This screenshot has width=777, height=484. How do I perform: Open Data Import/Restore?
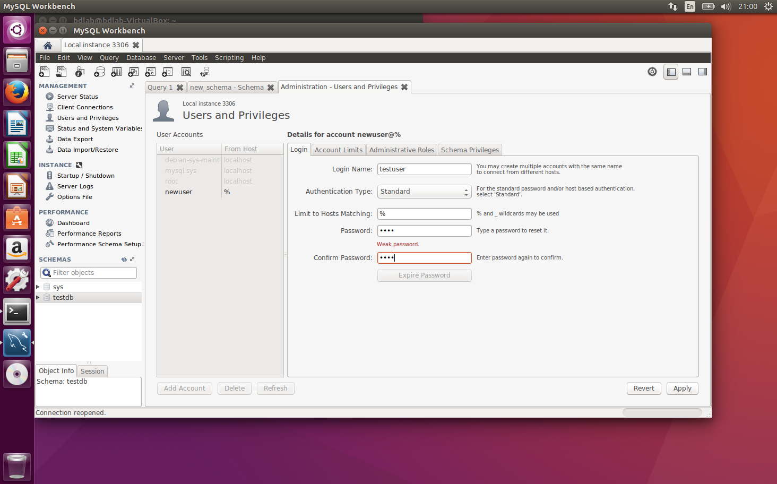(x=88, y=150)
